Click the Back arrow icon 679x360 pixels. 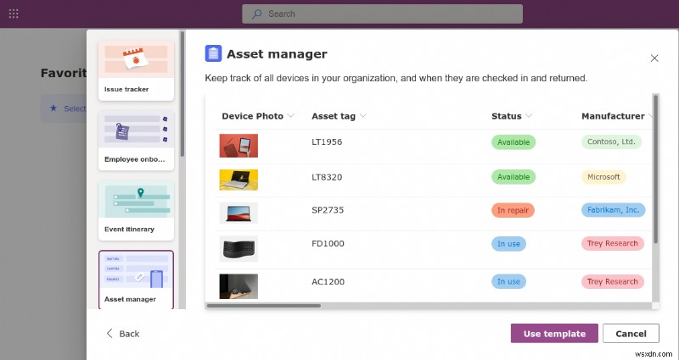(109, 334)
